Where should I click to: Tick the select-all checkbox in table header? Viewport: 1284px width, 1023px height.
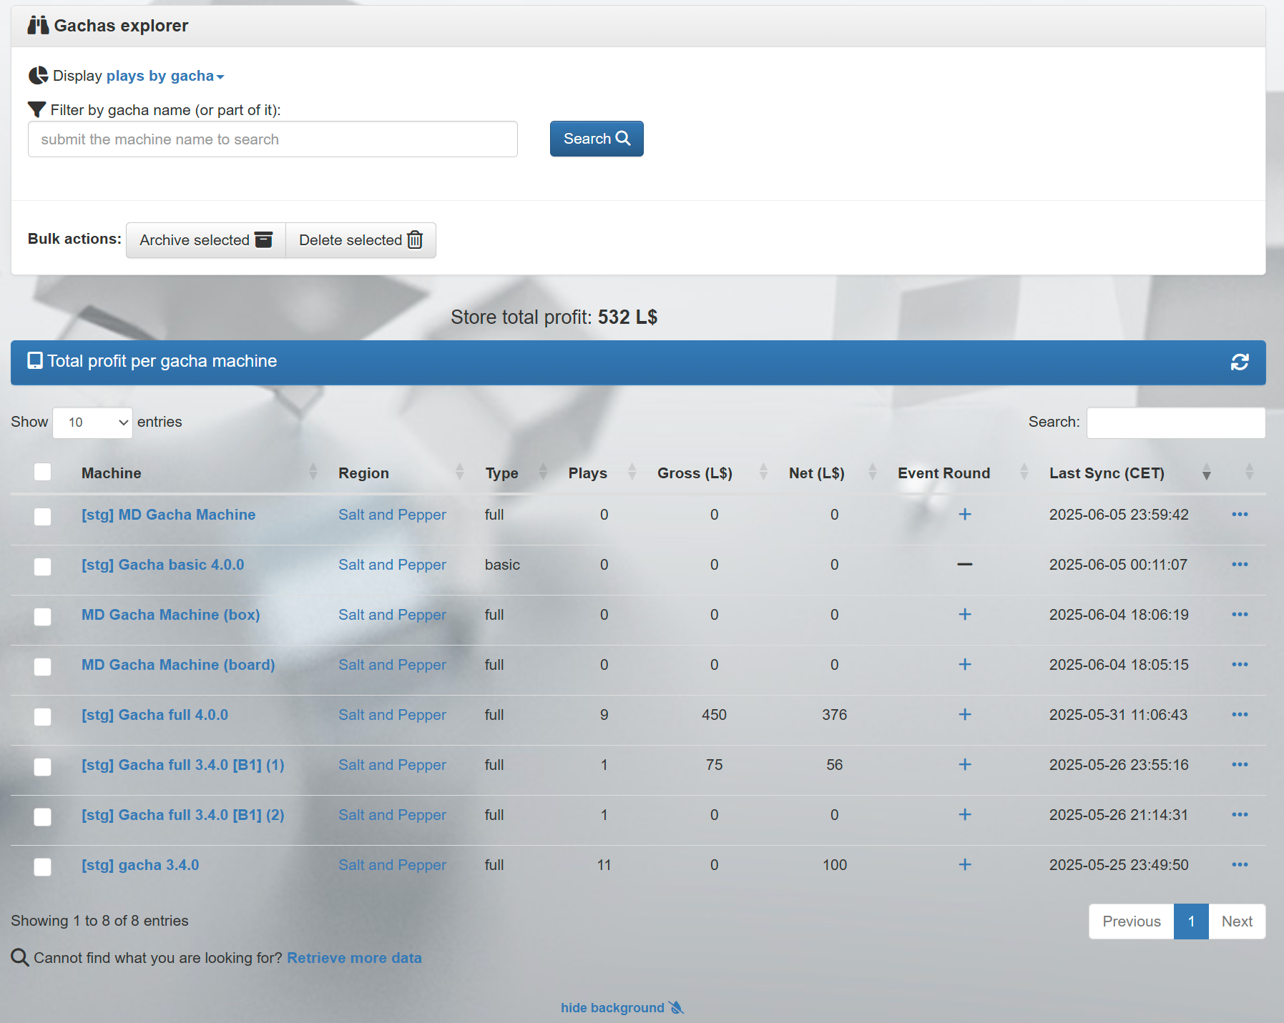[43, 473]
